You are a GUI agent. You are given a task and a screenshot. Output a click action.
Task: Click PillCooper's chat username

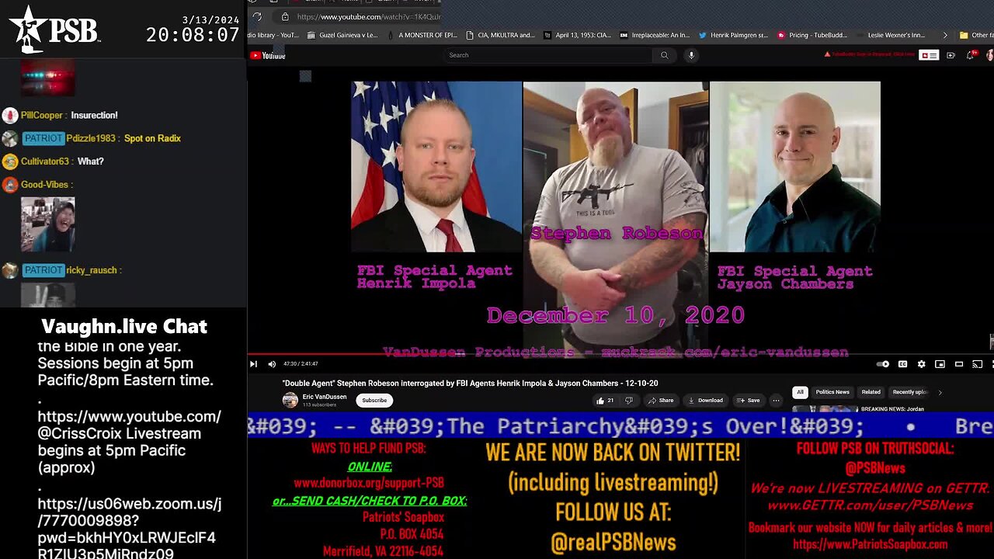click(x=42, y=115)
